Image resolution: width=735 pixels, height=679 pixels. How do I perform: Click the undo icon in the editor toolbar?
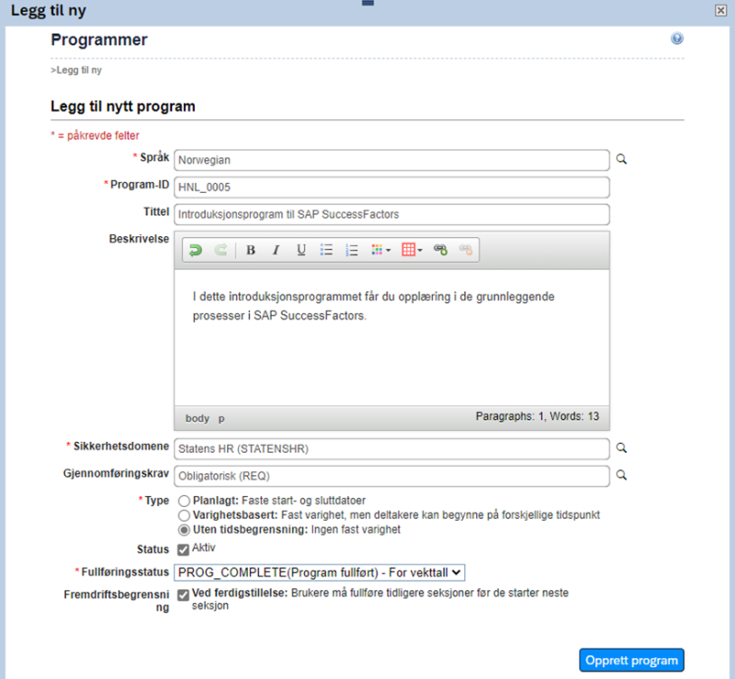[196, 250]
